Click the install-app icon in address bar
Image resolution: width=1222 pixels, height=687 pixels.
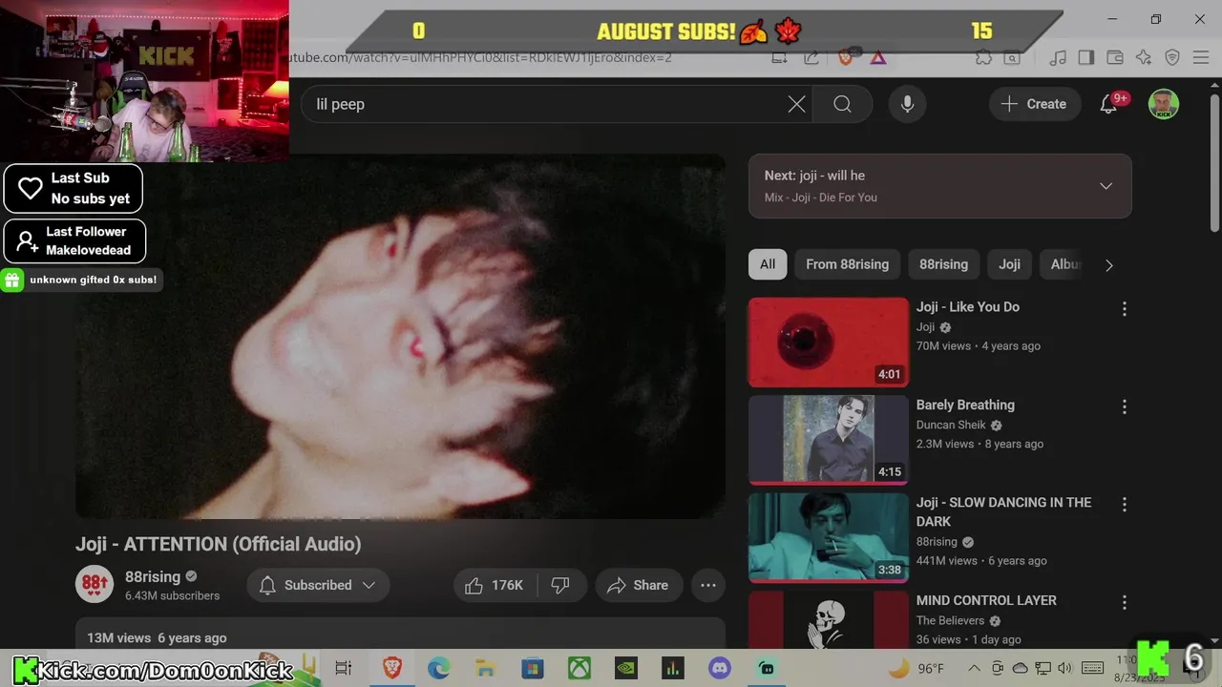[x=779, y=57]
